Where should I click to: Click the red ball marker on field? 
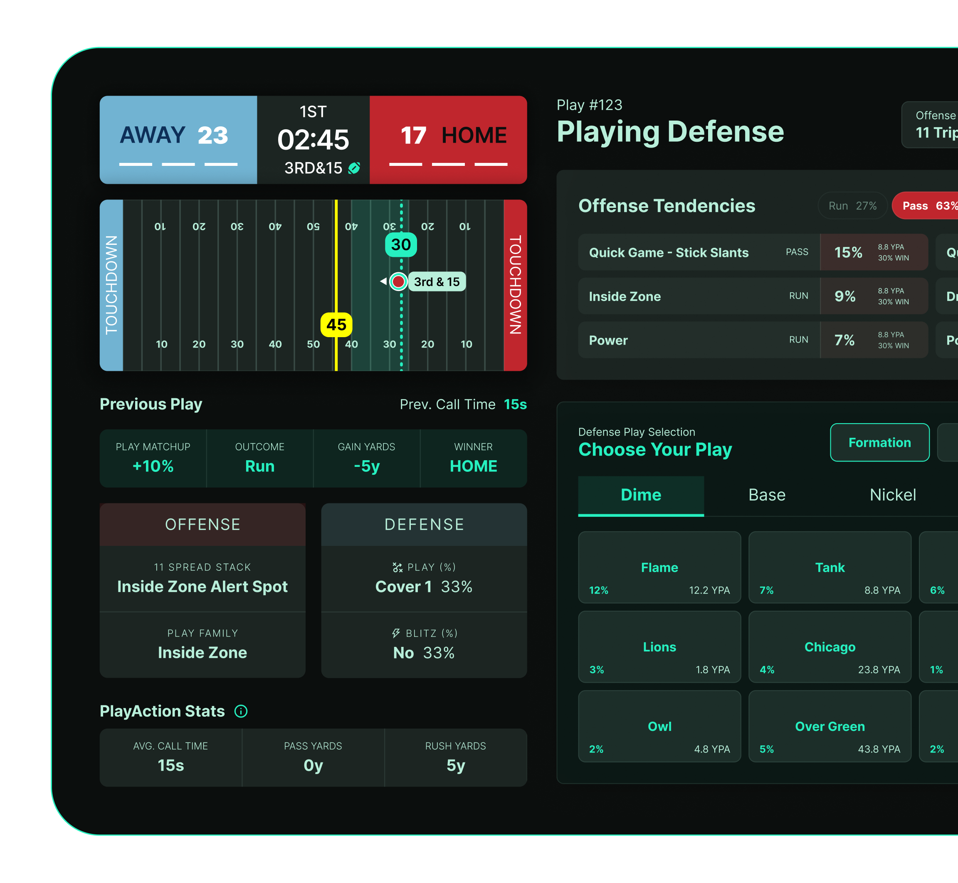[398, 281]
